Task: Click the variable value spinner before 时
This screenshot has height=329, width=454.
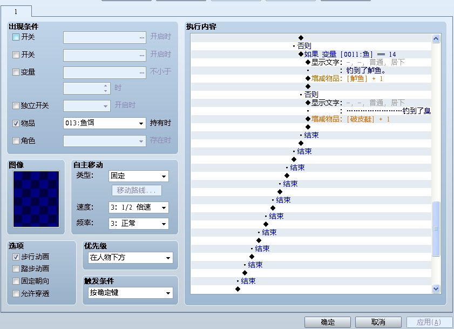Action: [87, 88]
